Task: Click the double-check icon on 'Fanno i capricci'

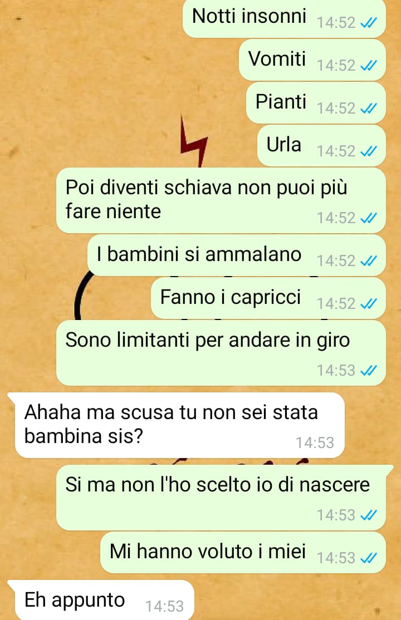Action: pyautogui.click(x=368, y=304)
